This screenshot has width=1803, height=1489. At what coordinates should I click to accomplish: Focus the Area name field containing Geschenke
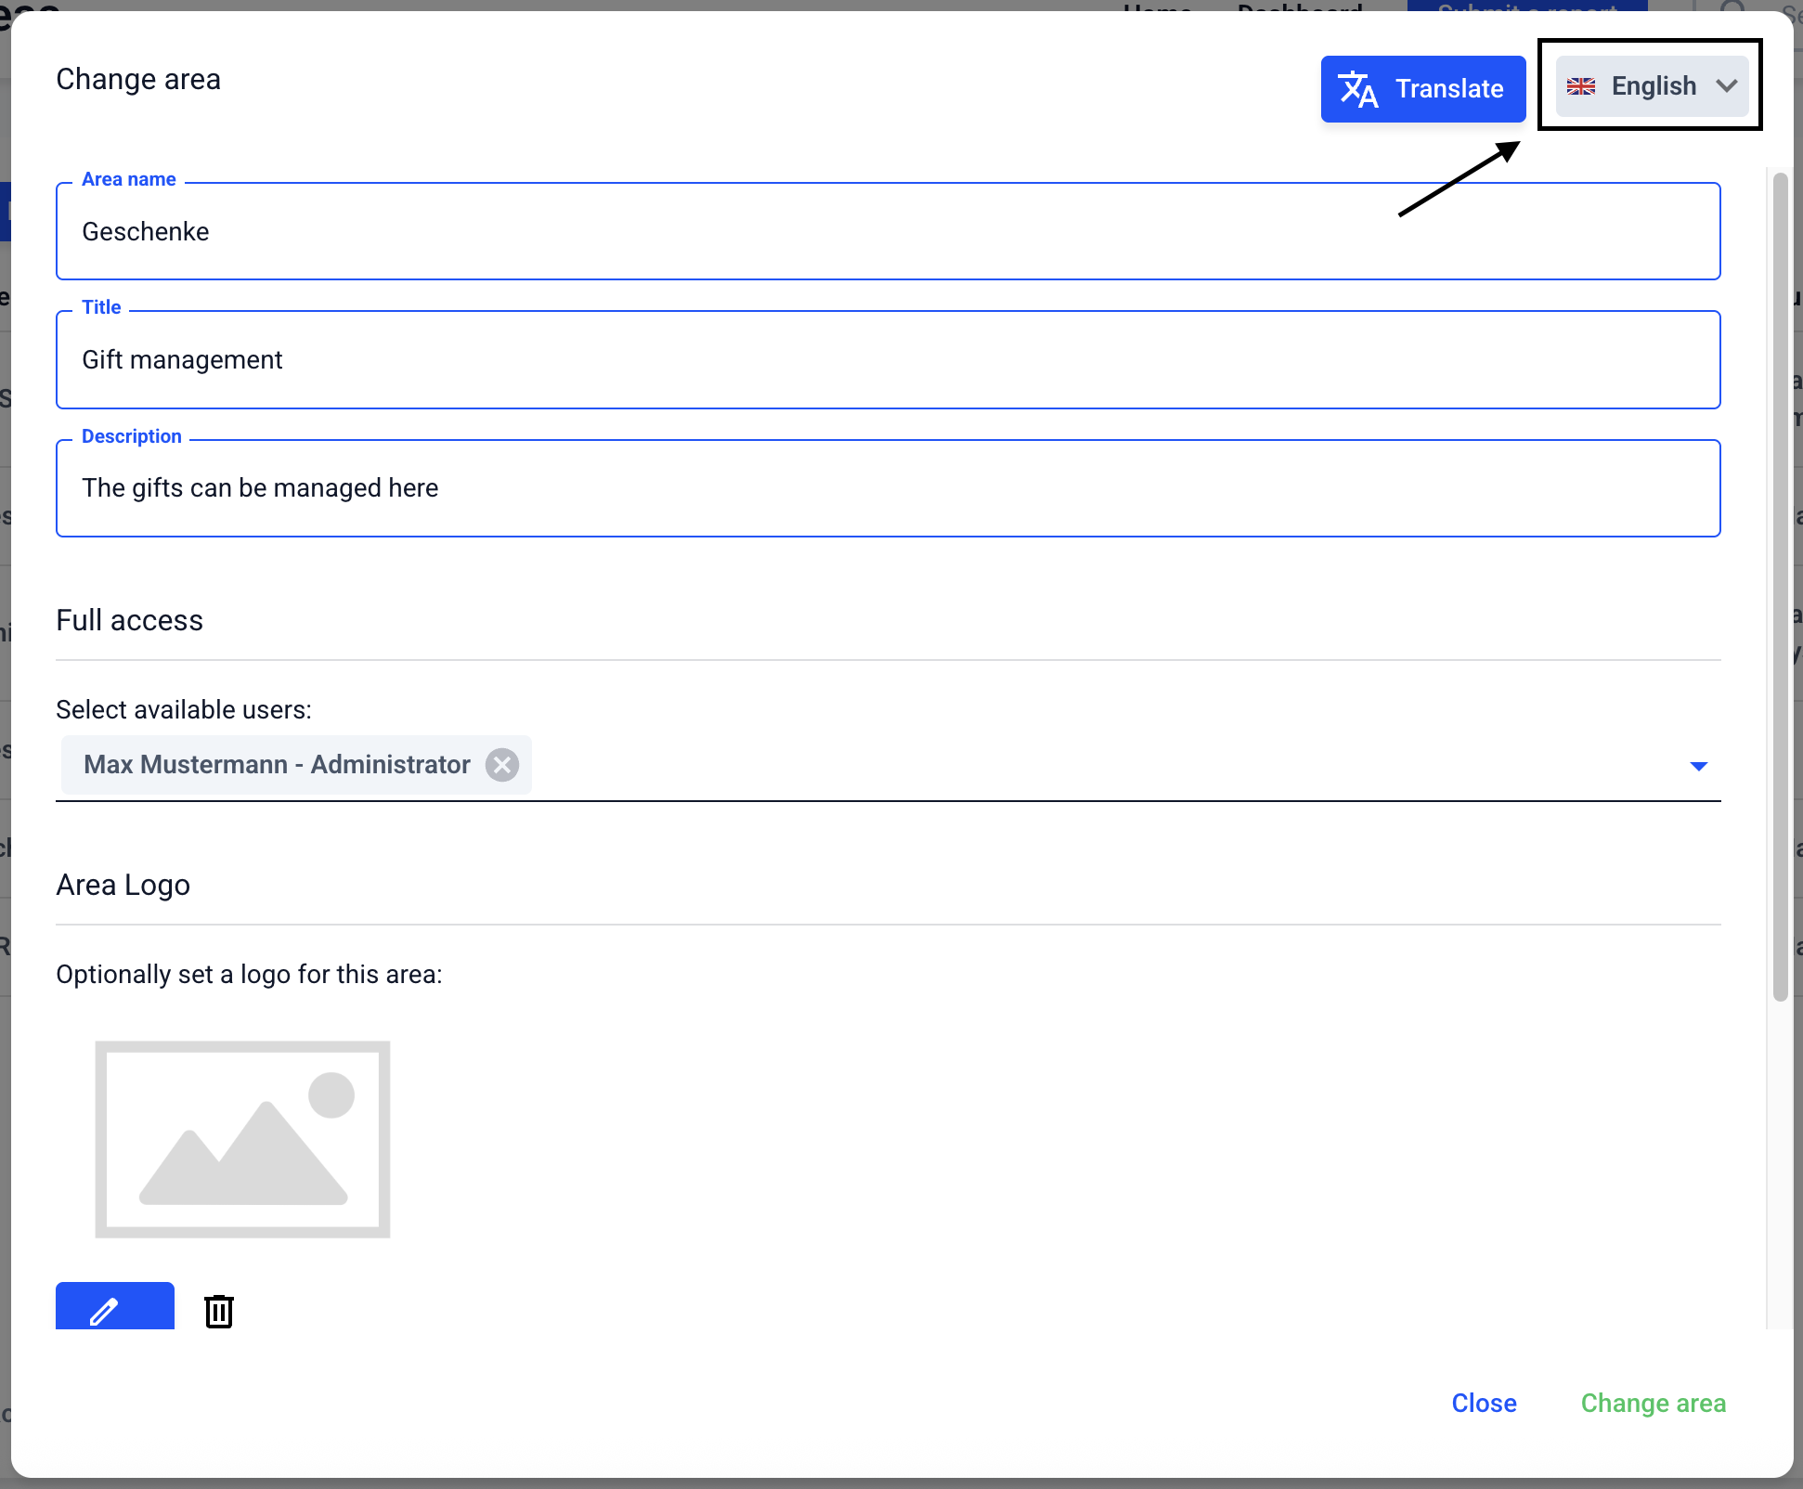888,232
